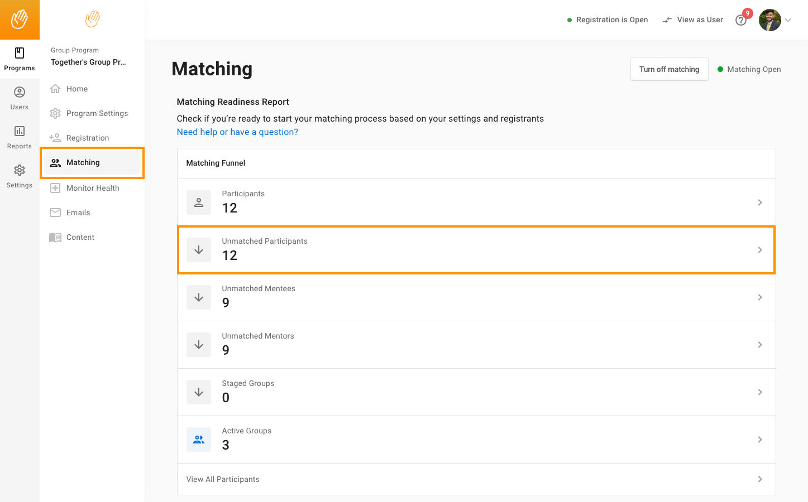Click the Monitor Health plus icon
Viewport: 808px width, 502px height.
click(55, 188)
